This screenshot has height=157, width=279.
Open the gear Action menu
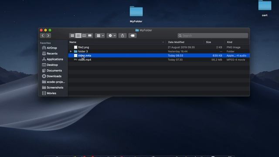pos(112,36)
